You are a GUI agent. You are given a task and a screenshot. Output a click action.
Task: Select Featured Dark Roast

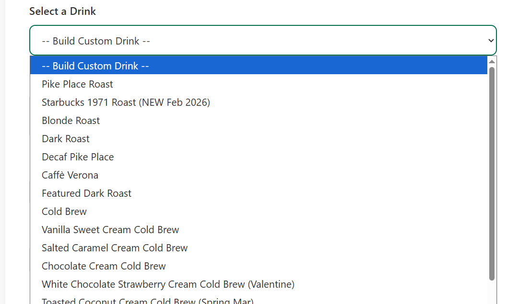(x=86, y=193)
